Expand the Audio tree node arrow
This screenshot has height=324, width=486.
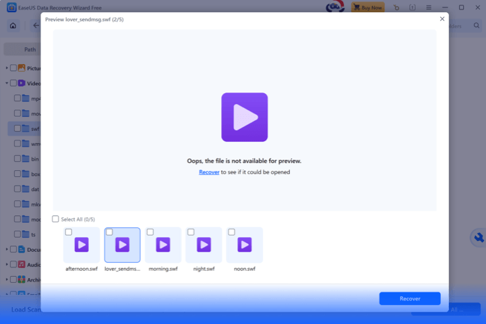(x=7, y=265)
